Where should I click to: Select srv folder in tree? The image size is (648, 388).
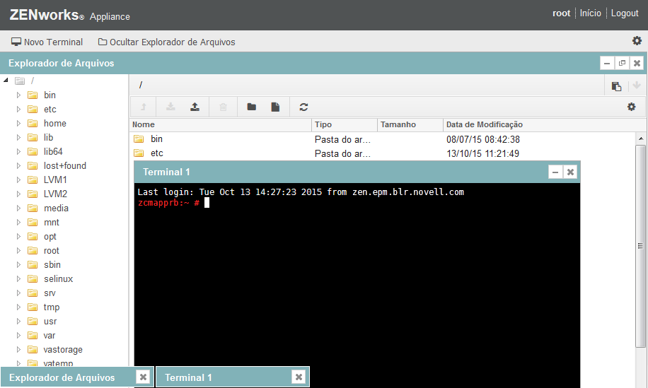point(50,293)
